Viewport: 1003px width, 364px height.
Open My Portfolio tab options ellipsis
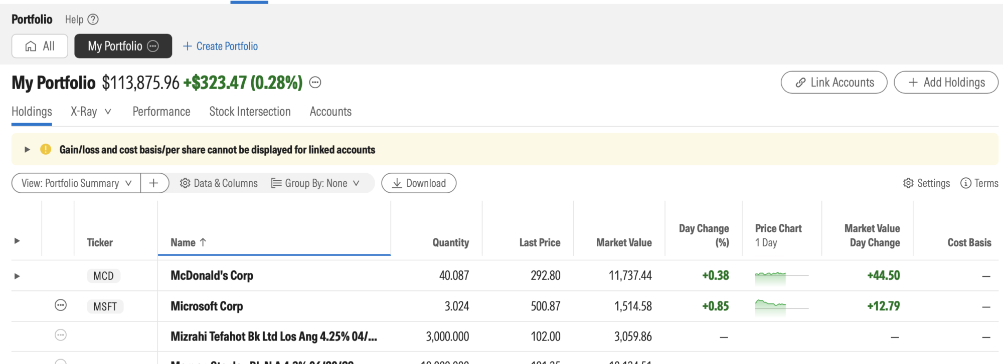[x=153, y=46]
